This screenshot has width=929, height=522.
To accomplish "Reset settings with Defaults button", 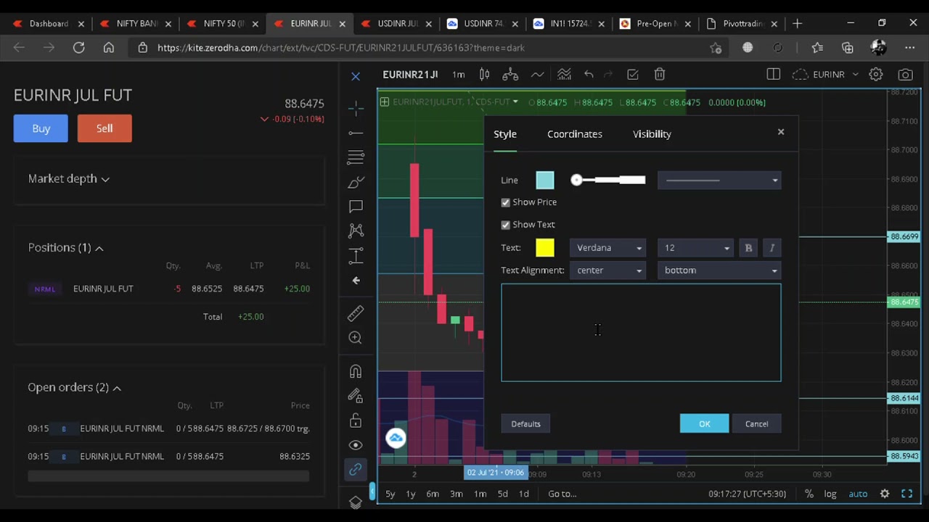I will tap(525, 424).
